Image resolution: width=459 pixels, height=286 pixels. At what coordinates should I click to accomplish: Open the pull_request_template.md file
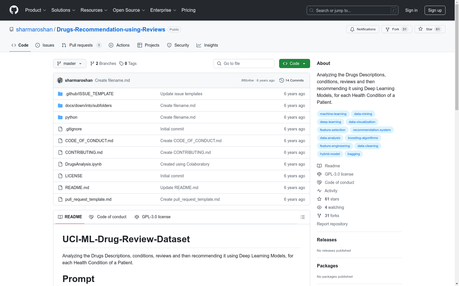click(x=88, y=199)
